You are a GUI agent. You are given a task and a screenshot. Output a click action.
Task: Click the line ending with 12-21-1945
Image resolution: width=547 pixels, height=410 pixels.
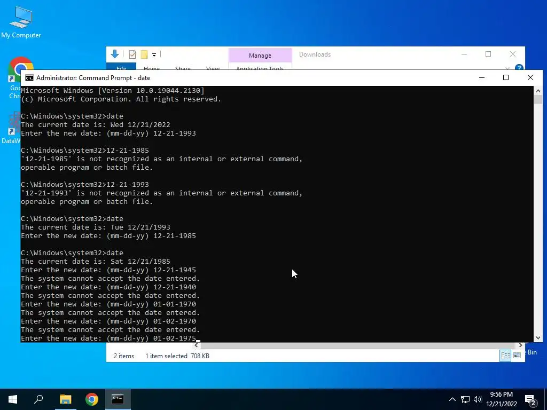coord(108,270)
